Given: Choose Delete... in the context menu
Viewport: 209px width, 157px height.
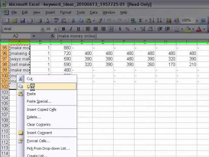Looking at the screenshot, I should (47, 117).
